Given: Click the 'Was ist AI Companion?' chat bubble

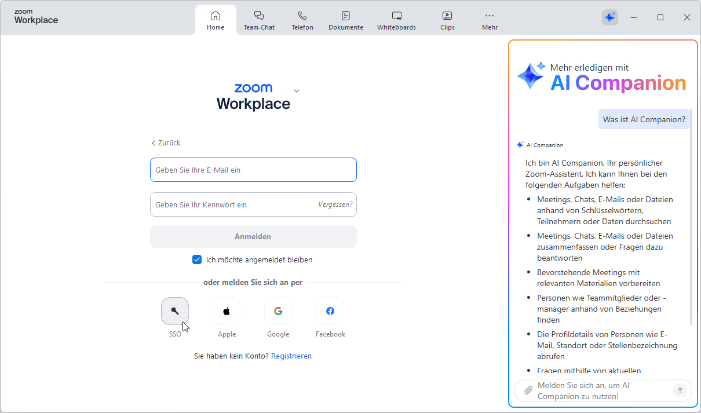Looking at the screenshot, I should pos(644,119).
